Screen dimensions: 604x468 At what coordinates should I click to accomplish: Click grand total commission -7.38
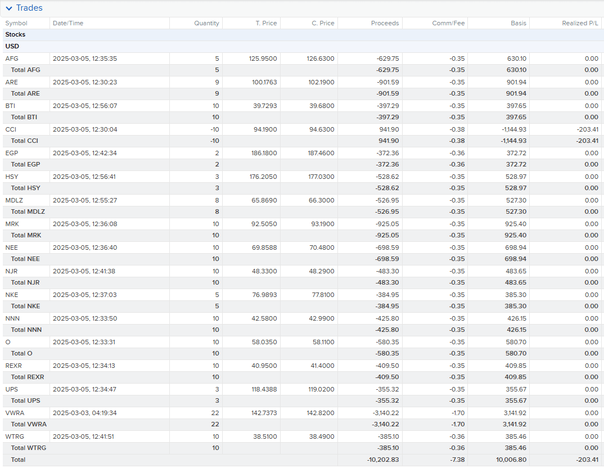click(457, 460)
